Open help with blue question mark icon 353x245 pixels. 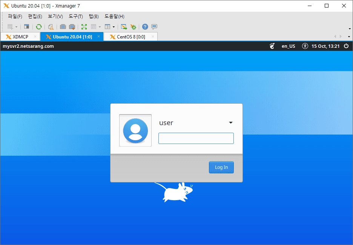coord(145,27)
